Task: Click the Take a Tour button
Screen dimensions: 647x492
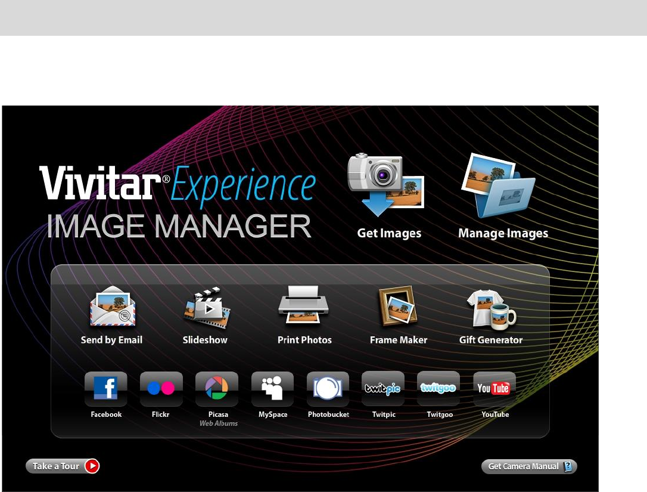Action: (63, 466)
